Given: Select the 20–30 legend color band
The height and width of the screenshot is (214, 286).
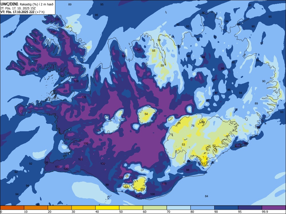Looking at the screenshot, I should pos(60,208).
